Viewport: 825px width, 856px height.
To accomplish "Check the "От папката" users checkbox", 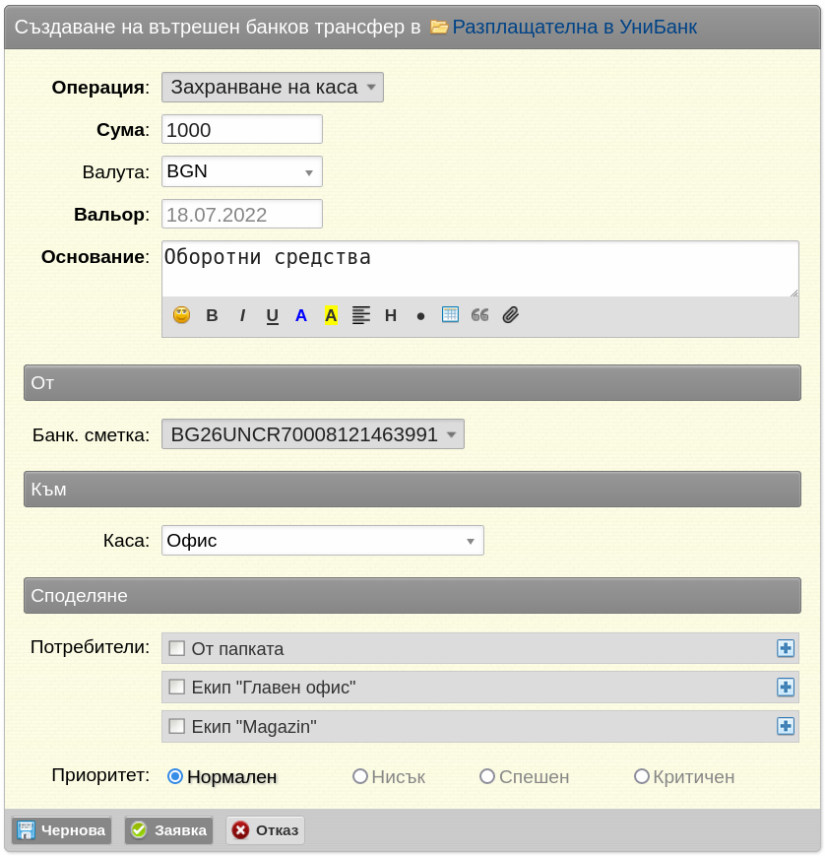I will pyautogui.click(x=177, y=648).
